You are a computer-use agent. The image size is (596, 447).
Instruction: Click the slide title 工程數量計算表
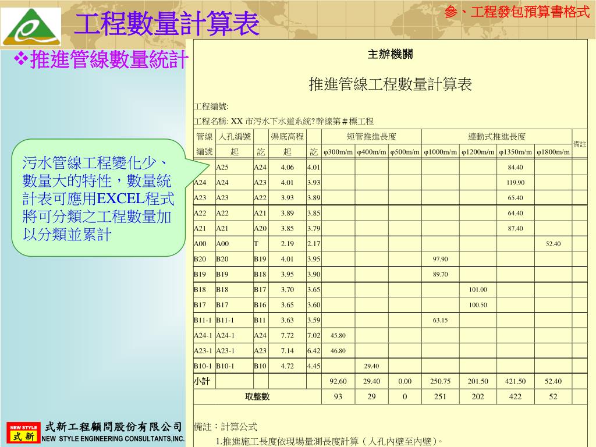click(167, 23)
